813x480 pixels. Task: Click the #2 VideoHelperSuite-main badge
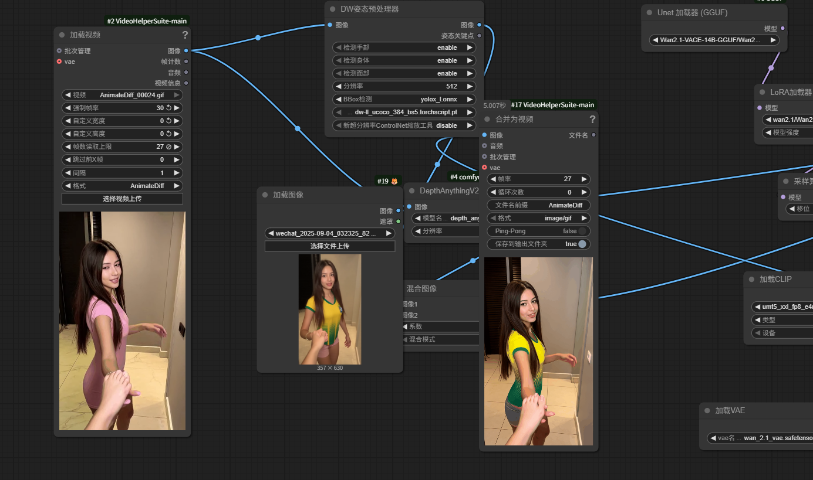coord(147,21)
